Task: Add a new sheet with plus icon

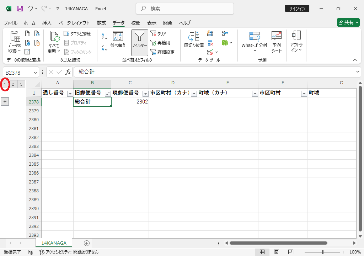Action: 87,243
